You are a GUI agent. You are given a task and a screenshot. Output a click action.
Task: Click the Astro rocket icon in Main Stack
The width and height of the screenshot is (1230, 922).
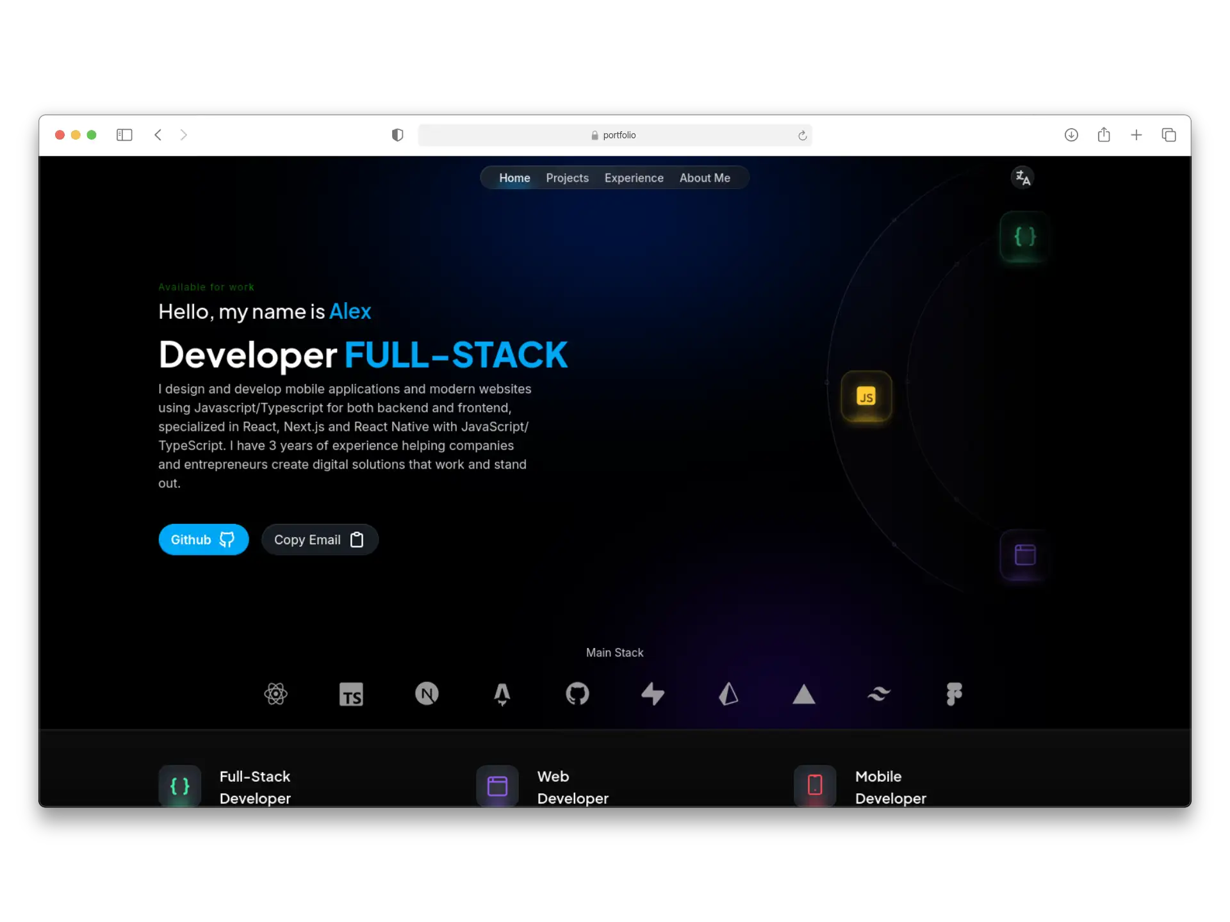[x=502, y=694]
